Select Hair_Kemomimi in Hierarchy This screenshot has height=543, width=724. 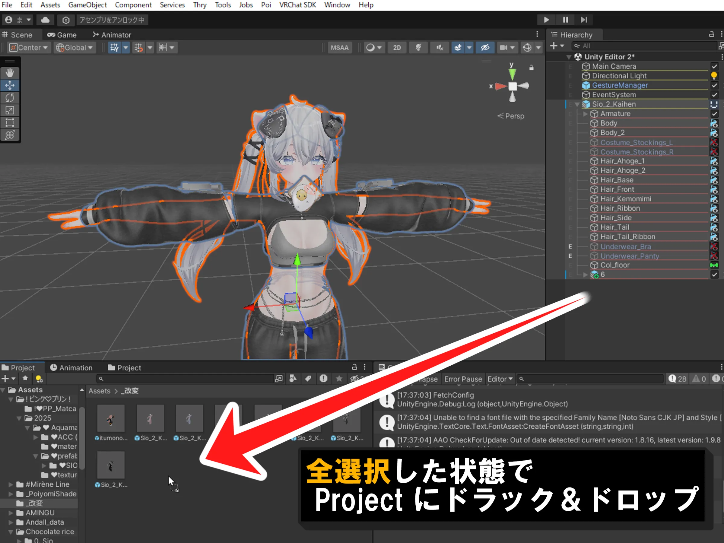tap(625, 199)
